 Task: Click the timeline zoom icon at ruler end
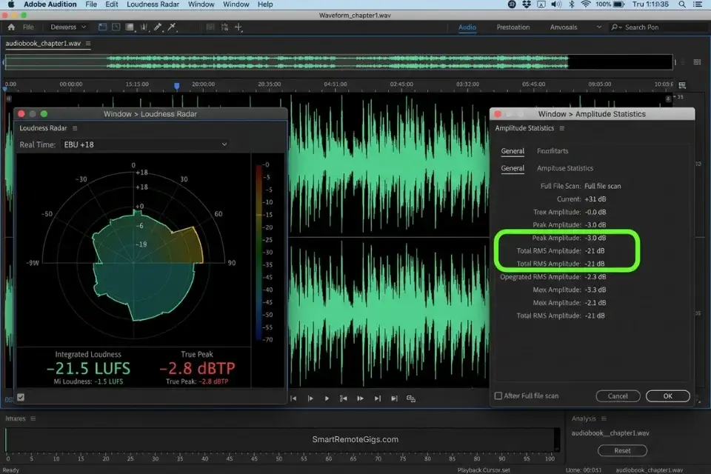point(682,85)
